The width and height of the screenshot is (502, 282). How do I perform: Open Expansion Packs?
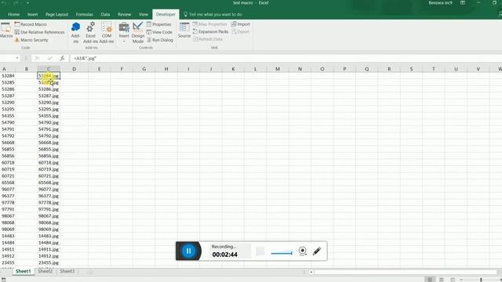tap(211, 31)
